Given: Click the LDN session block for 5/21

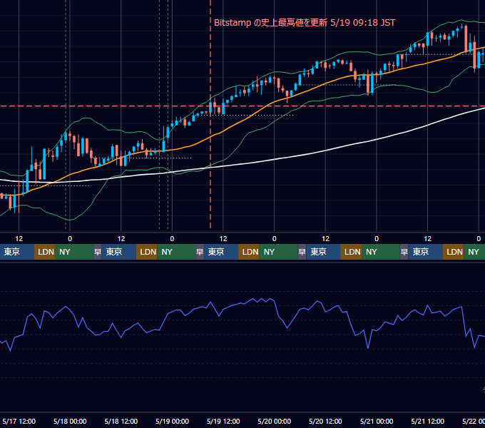Looking at the screenshot, I should tap(453, 252).
